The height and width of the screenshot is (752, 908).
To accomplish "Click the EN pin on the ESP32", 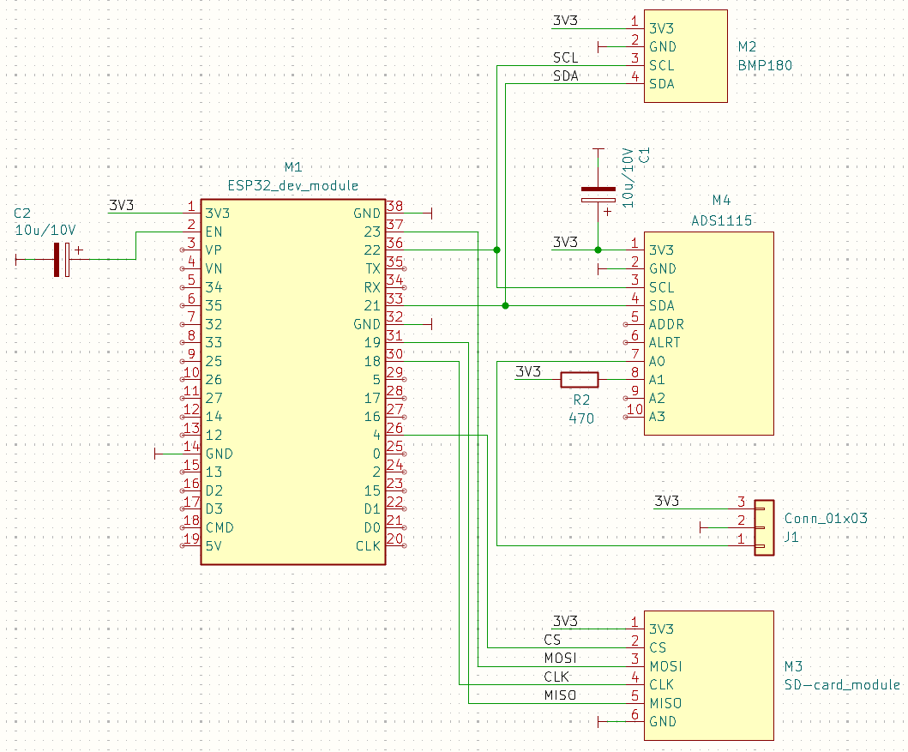I will click(213, 232).
